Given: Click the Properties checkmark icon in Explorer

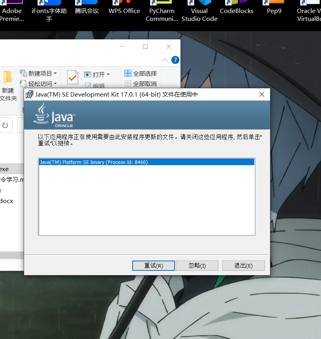Looking at the screenshot, I should tap(73, 77).
